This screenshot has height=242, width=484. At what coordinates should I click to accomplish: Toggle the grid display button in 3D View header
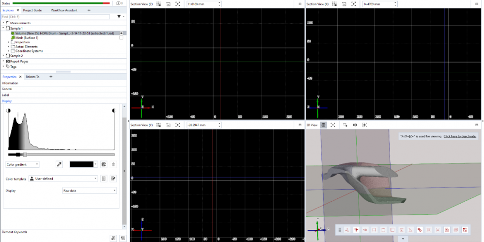(323, 125)
